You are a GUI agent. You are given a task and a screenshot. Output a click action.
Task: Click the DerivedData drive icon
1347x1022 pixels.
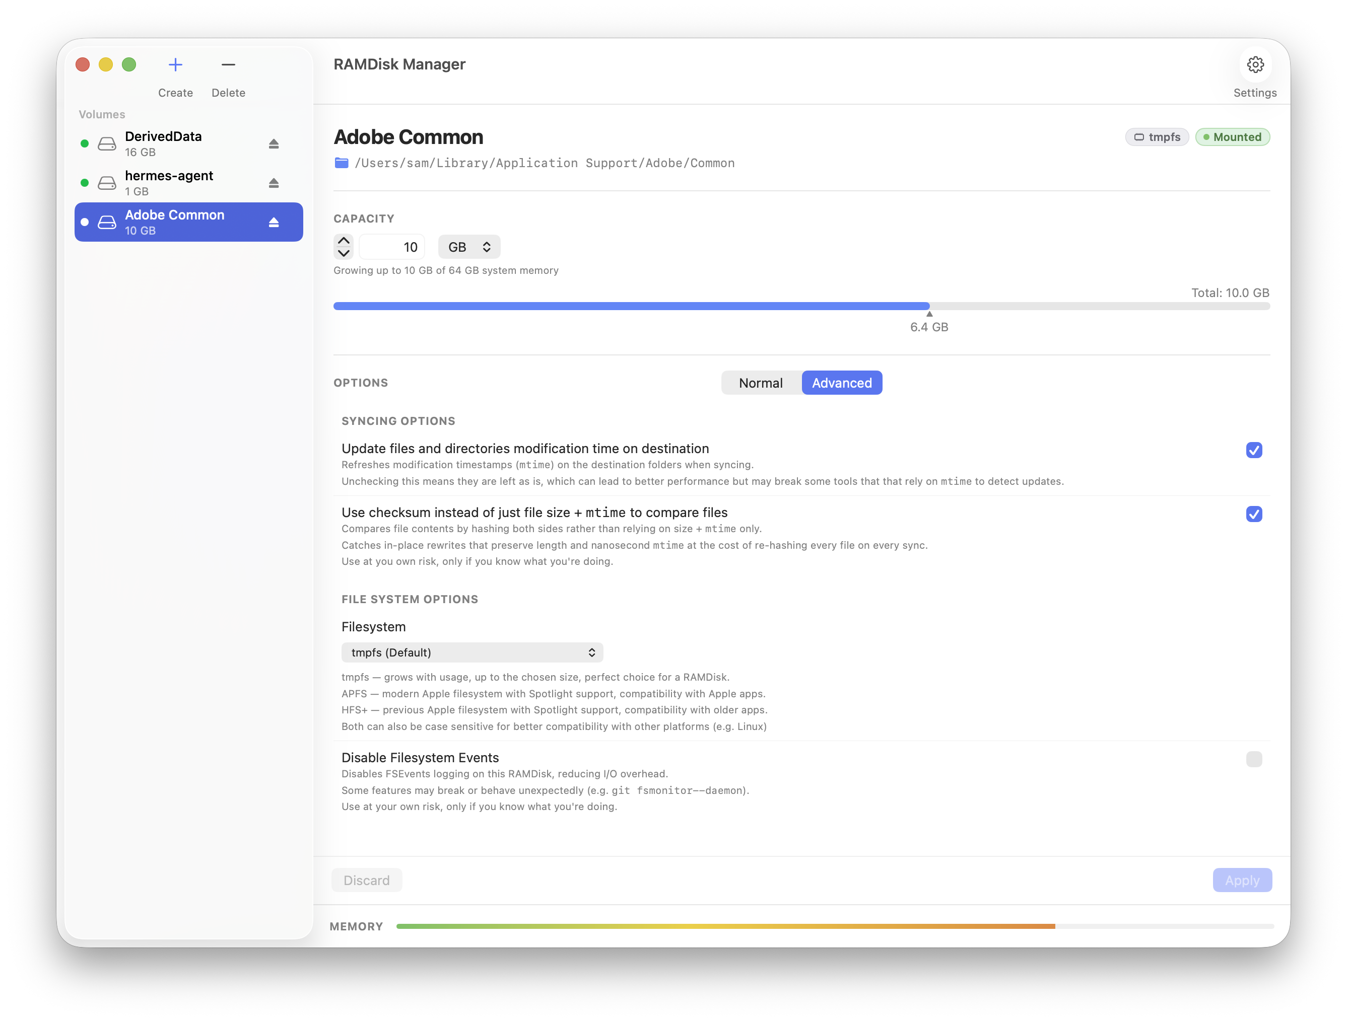pos(107,143)
